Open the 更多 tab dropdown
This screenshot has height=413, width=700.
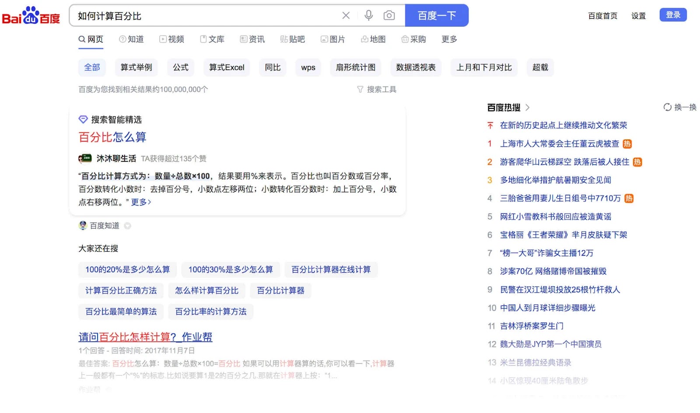coord(448,39)
